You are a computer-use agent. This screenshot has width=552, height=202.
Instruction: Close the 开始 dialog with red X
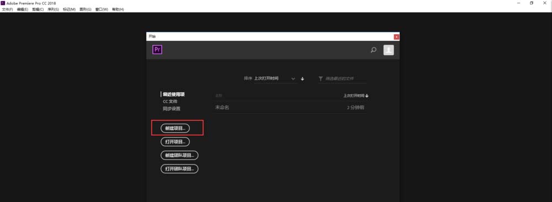[396, 36]
